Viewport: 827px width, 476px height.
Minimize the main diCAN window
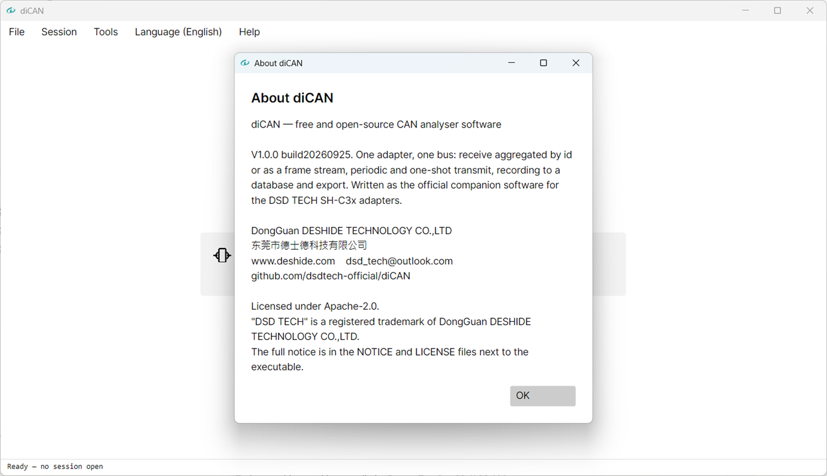(745, 10)
